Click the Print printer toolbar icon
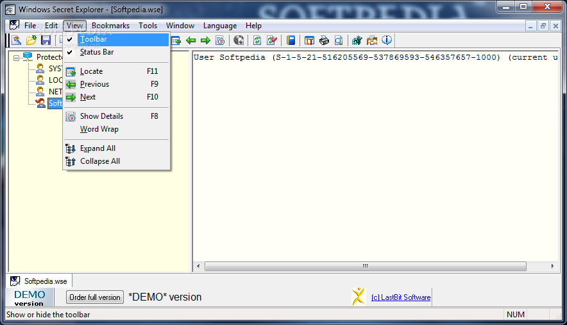Viewport: 567px width, 325px height. (324, 40)
